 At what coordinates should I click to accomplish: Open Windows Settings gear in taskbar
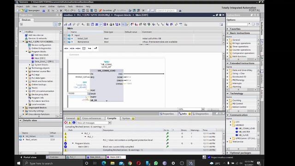click(x=173, y=163)
